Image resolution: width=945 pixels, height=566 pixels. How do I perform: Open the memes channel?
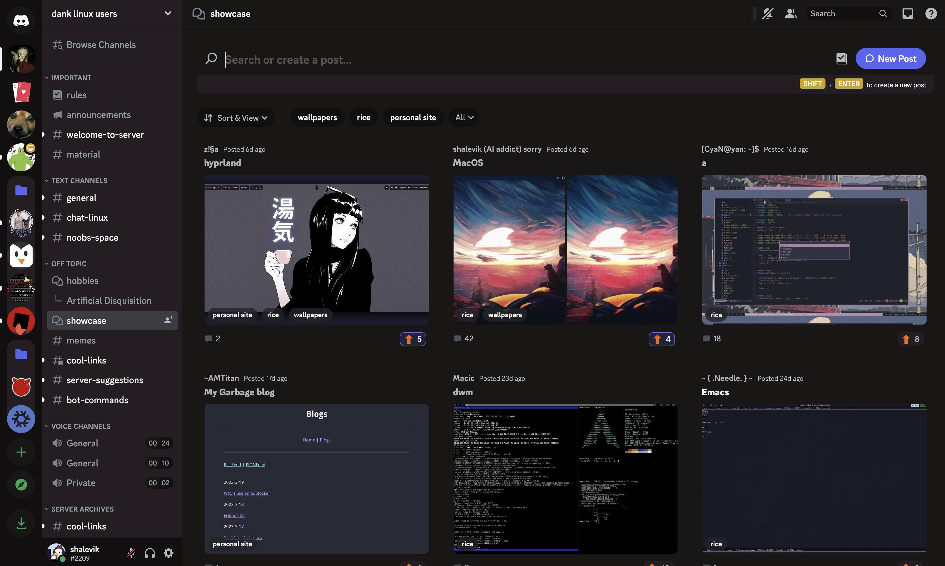coord(112,340)
